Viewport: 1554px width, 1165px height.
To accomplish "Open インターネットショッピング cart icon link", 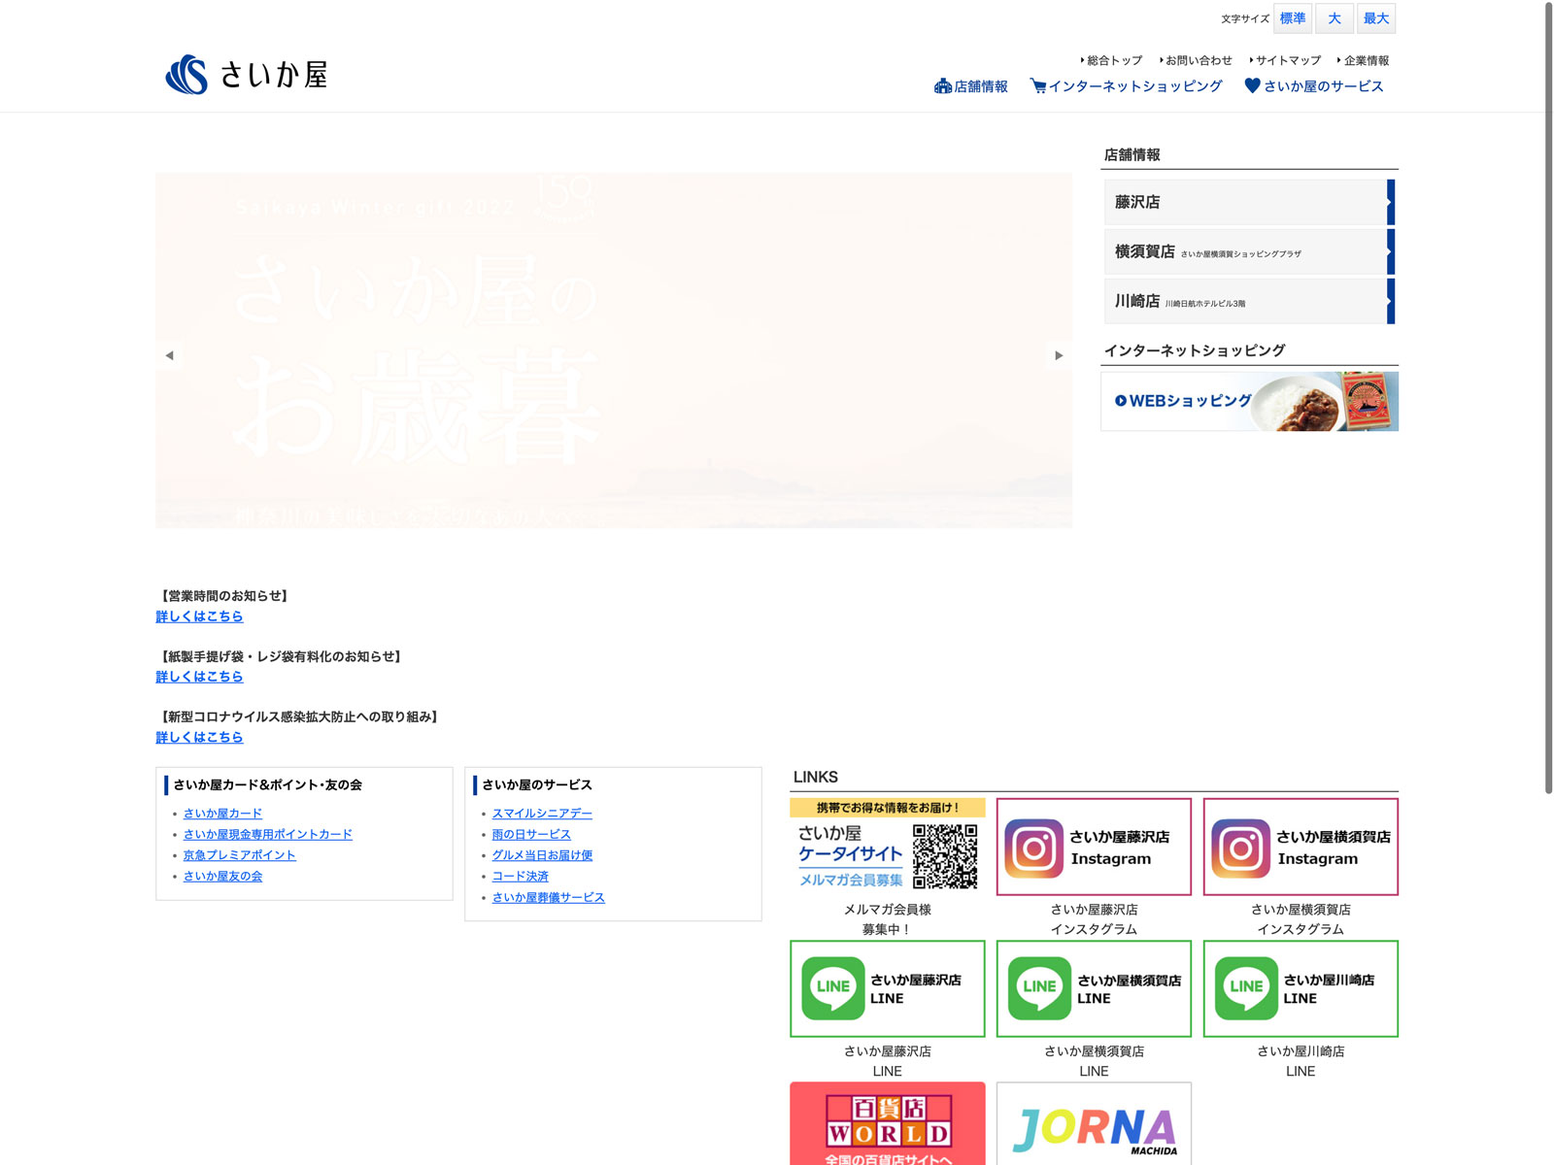I will [1126, 86].
